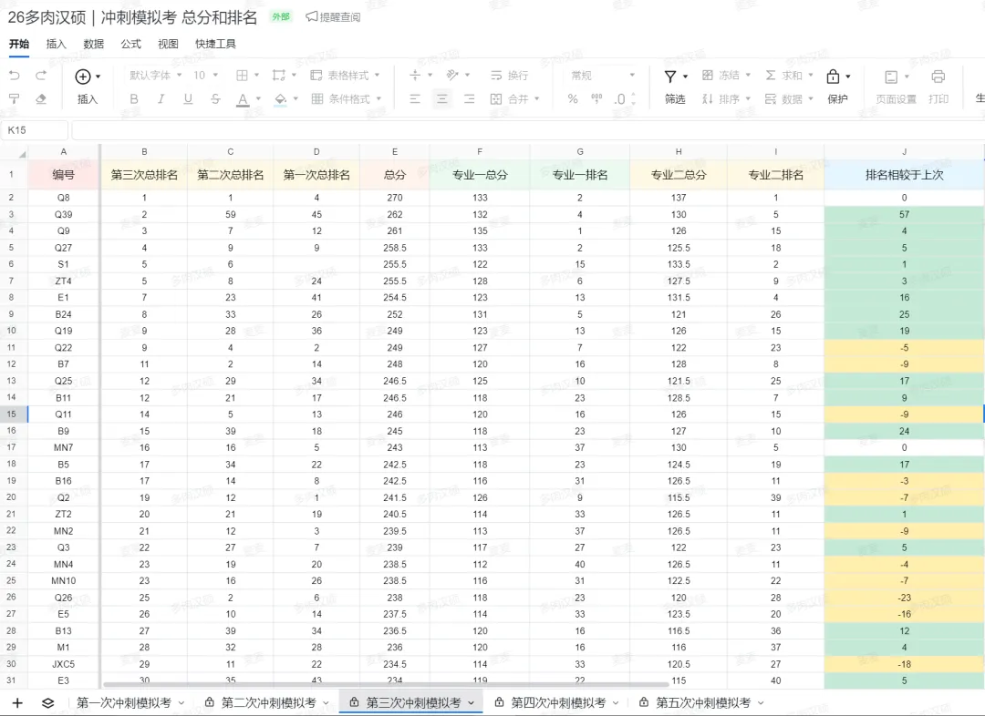
Task: Click the 冻结 freeze panes icon
Action: click(708, 76)
